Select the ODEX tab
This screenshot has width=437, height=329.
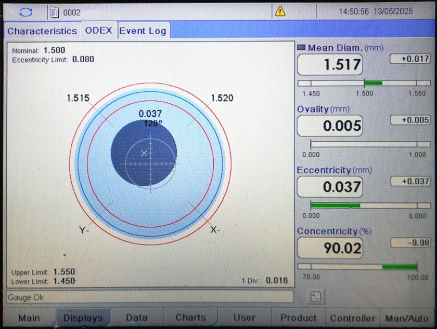(x=98, y=30)
